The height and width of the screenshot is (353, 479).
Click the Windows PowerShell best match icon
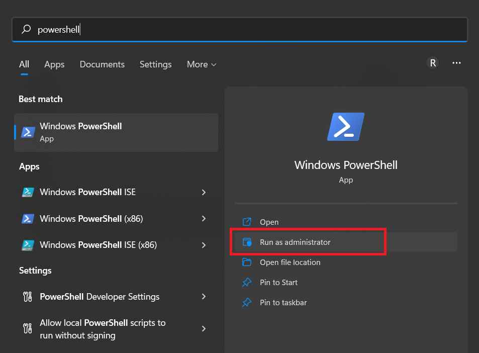(x=28, y=132)
